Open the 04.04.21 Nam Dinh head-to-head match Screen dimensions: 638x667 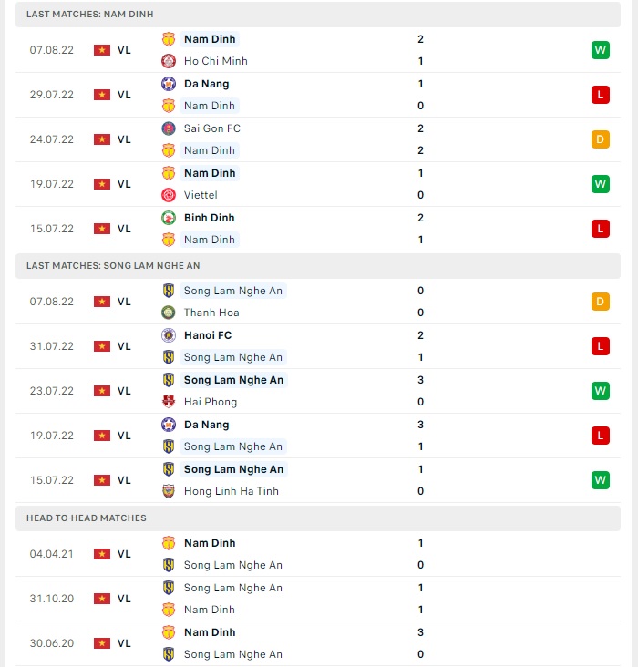pyautogui.click(x=318, y=554)
